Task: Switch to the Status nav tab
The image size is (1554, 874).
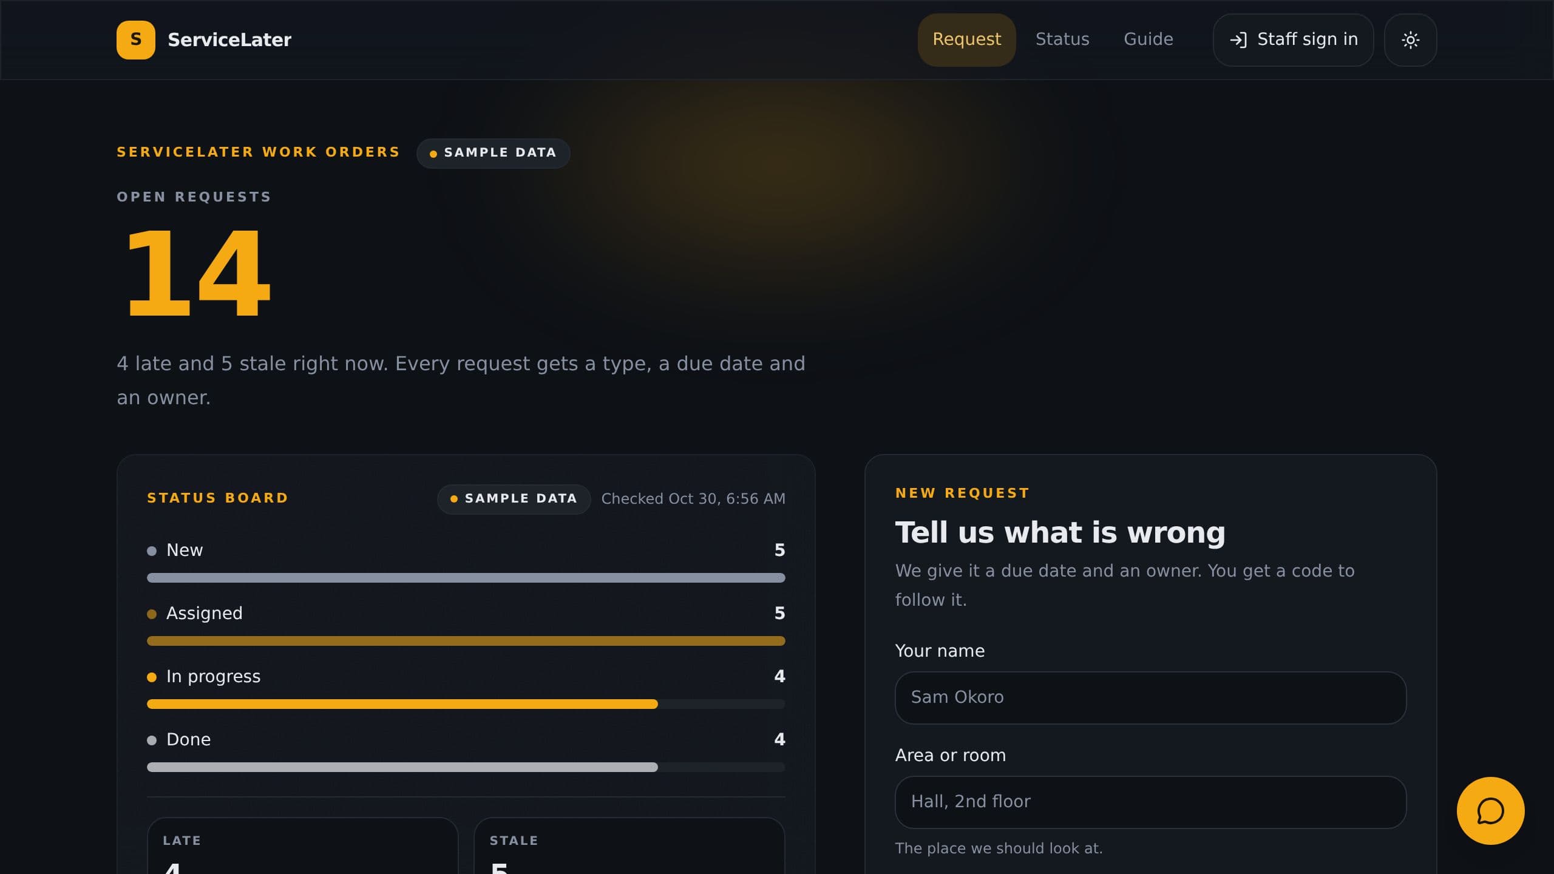Action: (1062, 40)
